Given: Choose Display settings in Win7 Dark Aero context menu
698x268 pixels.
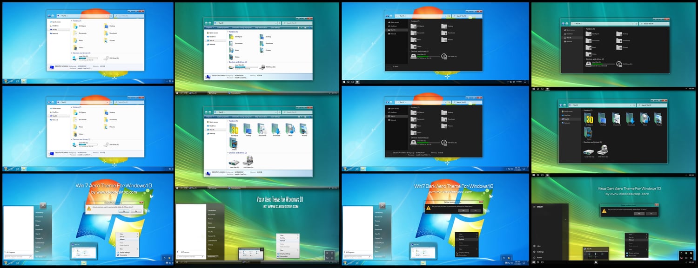Looking at the screenshot, I should point(468,253).
